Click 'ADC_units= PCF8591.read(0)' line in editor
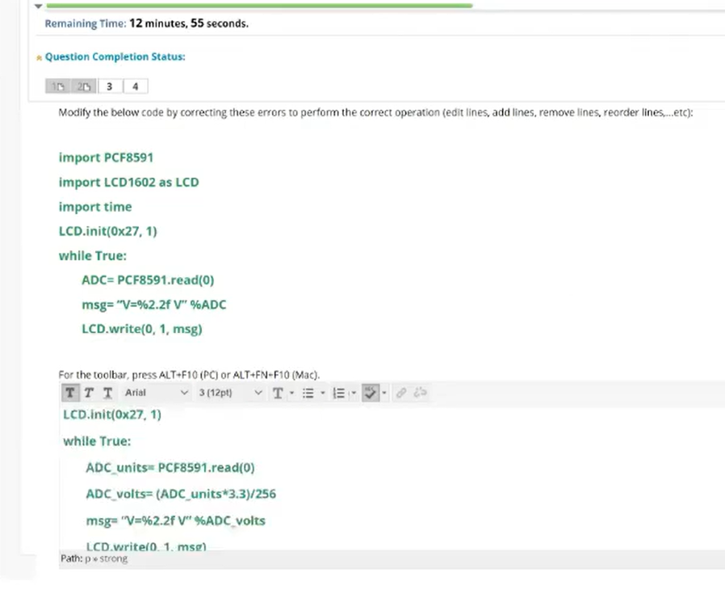 (170, 468)
